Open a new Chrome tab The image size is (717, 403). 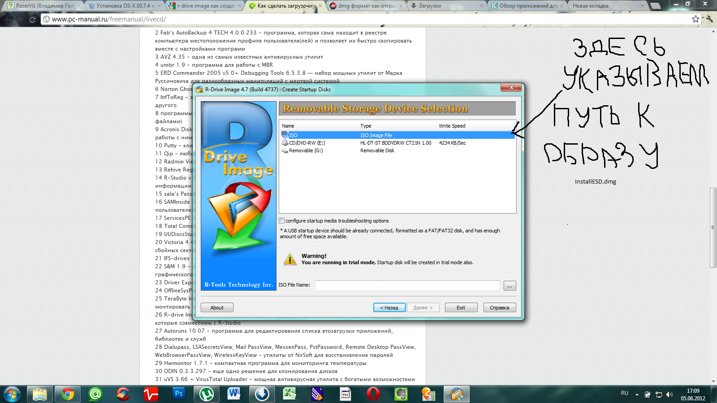[656, 6]
